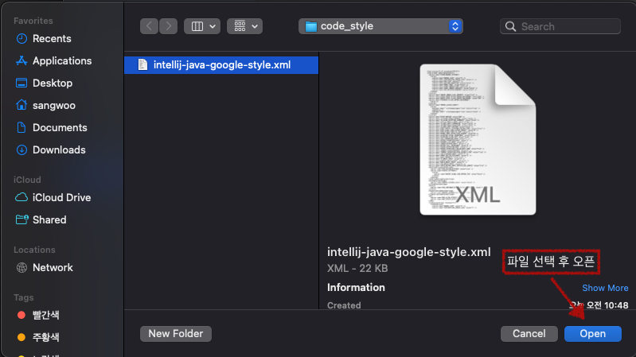Click the Open button
The width and height of the screenshot is (636, 357).
click(x=592, y=334)
